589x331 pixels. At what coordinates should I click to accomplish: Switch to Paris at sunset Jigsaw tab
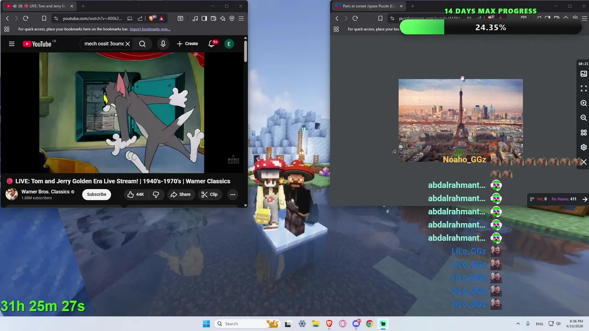coord(368,6)
